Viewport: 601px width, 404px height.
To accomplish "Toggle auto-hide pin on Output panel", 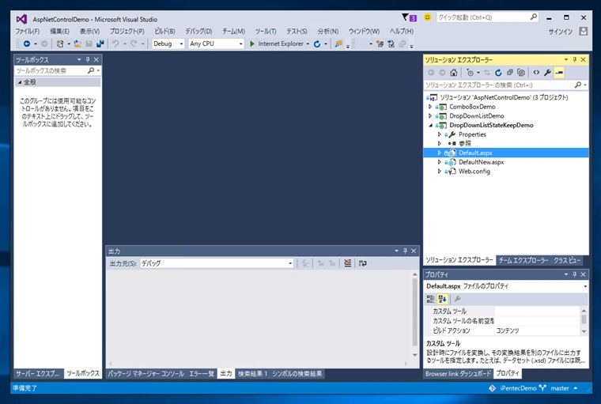I will point(405,251).
